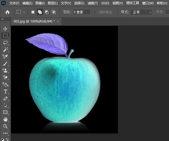This screenshot has height=141, width=169.
Task: Select the Type tool
Action: pyautogui.click(x=6, y=91)
